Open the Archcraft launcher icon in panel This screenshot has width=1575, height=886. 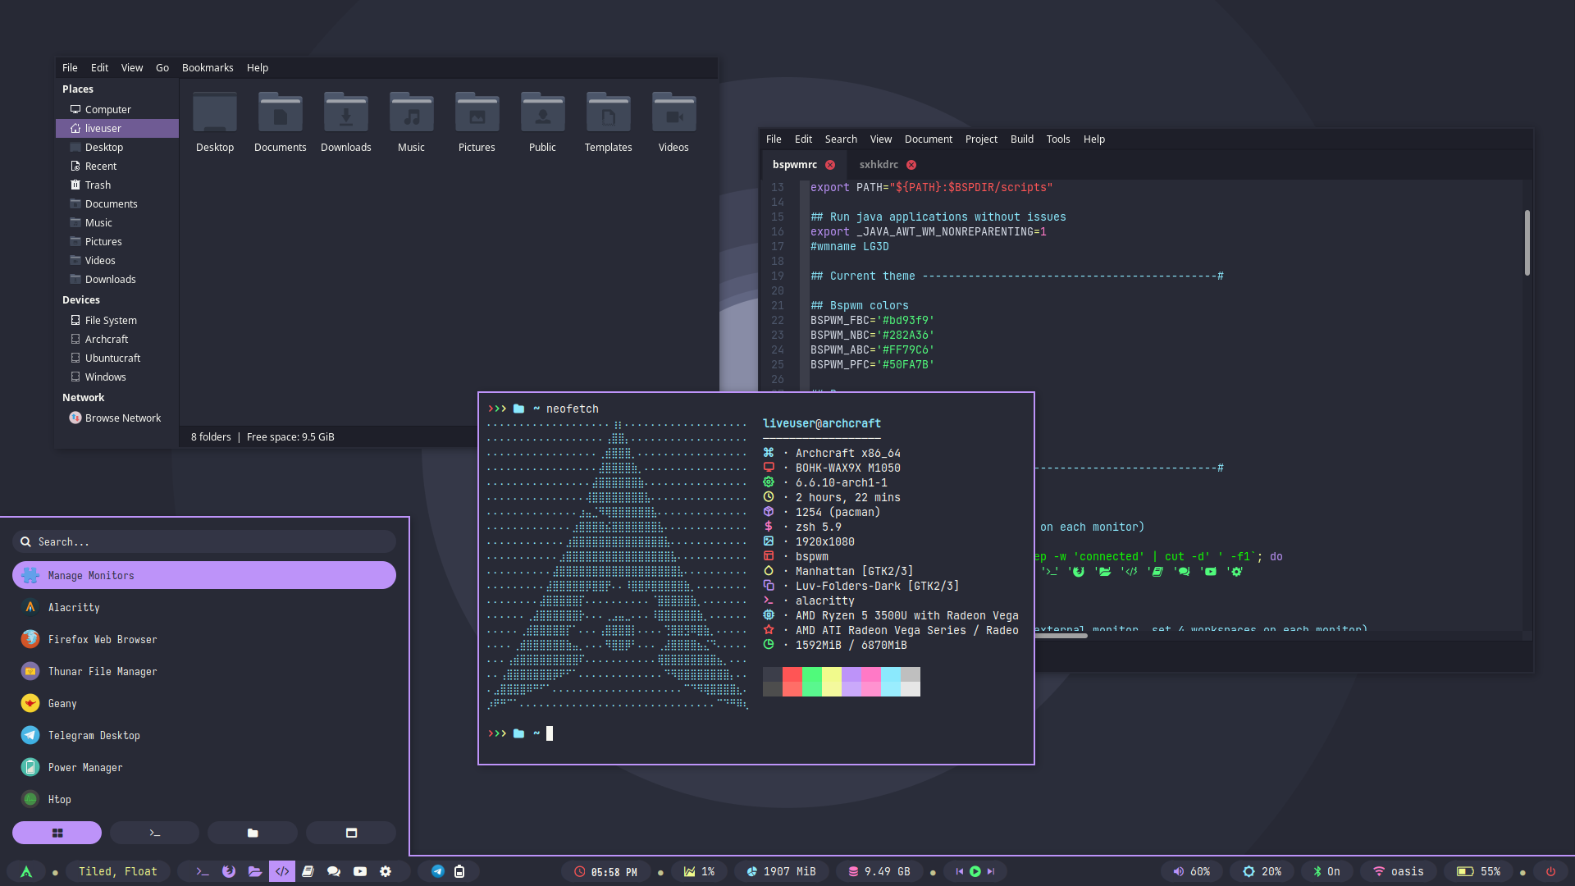[26, 872]
